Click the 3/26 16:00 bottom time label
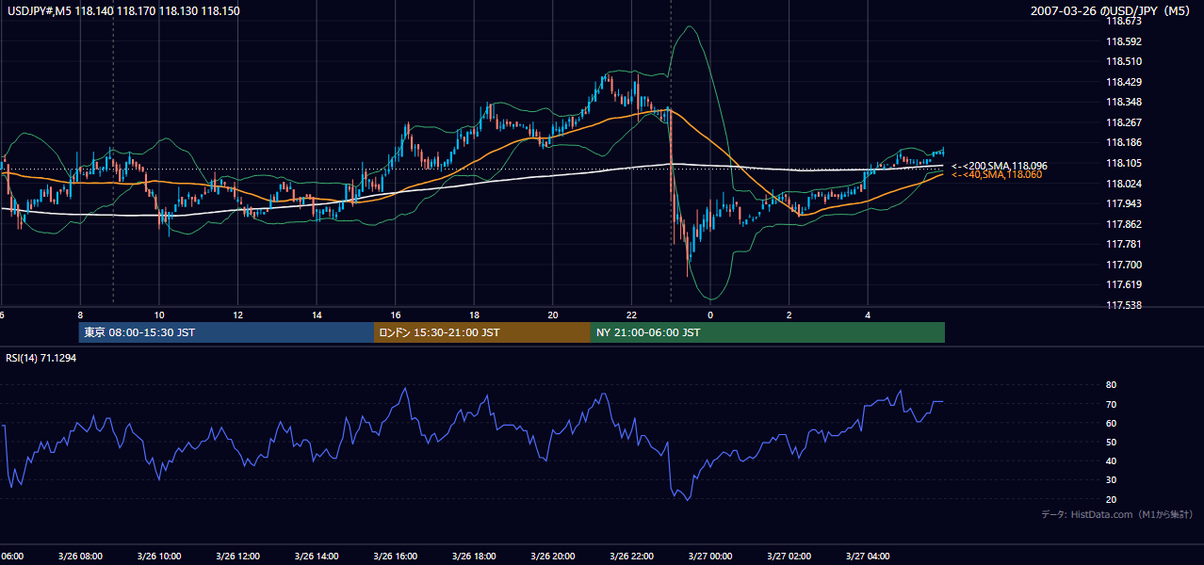Viewport: 1204px width, 565px height. click(396, 557)
